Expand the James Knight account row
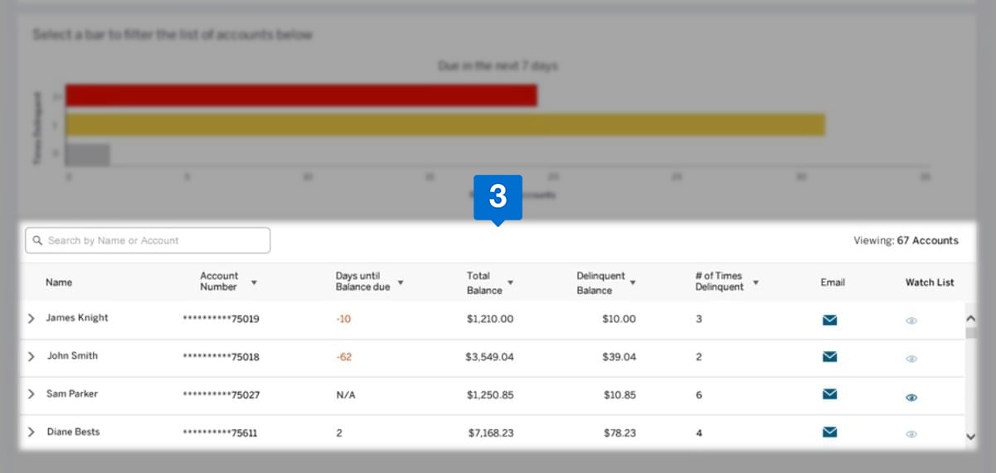The height and width of the screenshot is (473, 996). 32,318
